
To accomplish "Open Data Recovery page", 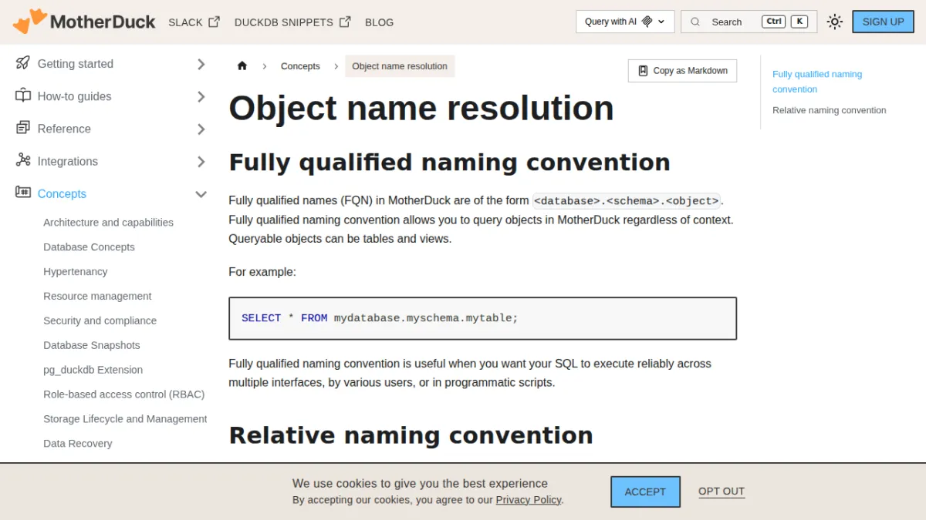I will click(78, 444).
